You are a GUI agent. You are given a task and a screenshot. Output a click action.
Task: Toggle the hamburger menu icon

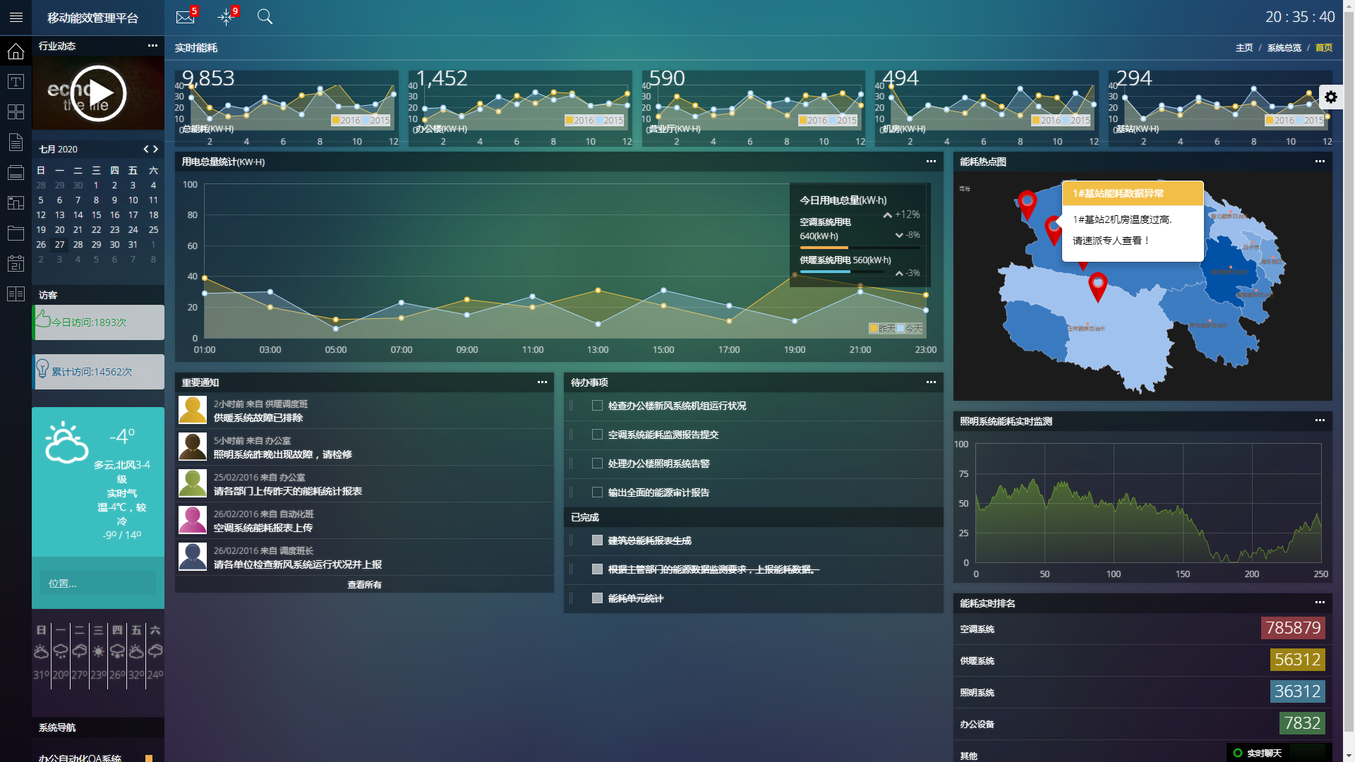(x=16, y=18)
